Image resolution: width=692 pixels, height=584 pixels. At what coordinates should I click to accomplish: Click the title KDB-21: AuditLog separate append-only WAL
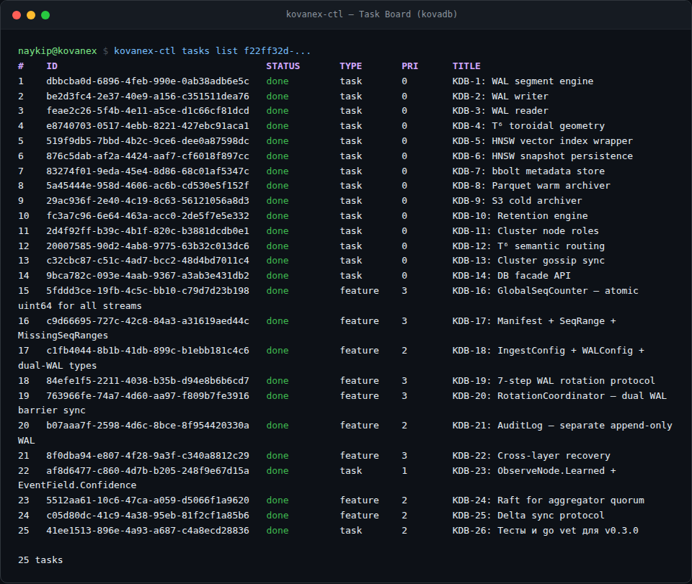click(562, 425)
